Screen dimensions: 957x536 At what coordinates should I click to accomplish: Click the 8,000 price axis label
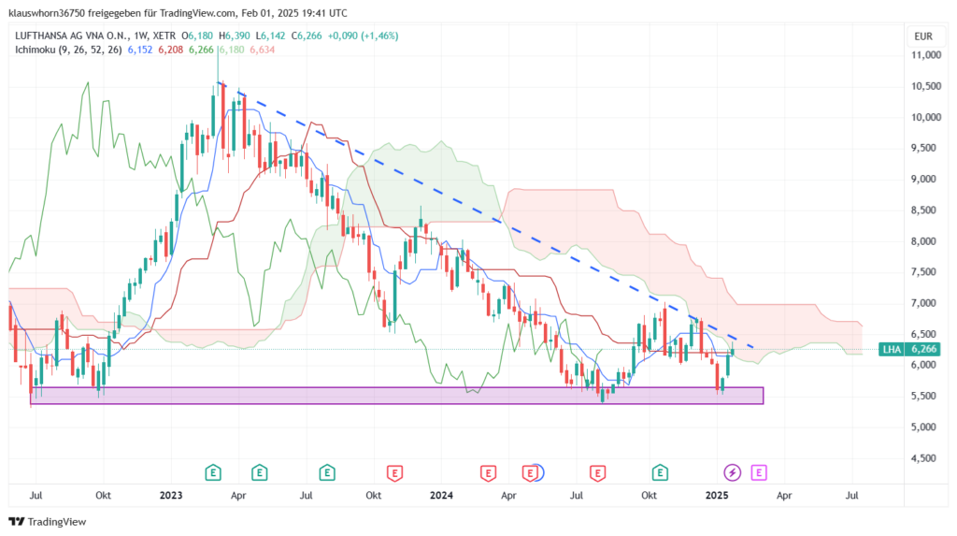click(923, 241)
